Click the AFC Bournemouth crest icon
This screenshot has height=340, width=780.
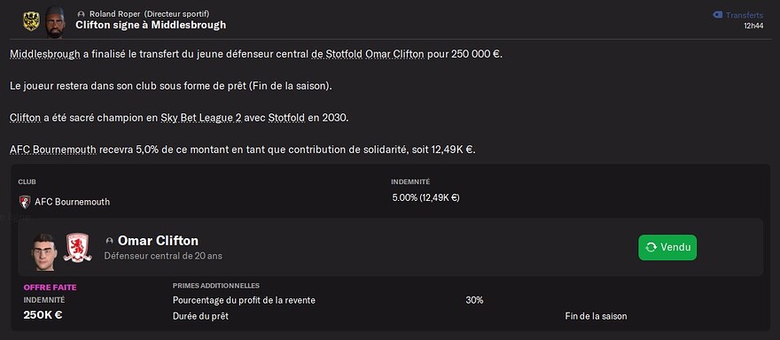[25, 202]
